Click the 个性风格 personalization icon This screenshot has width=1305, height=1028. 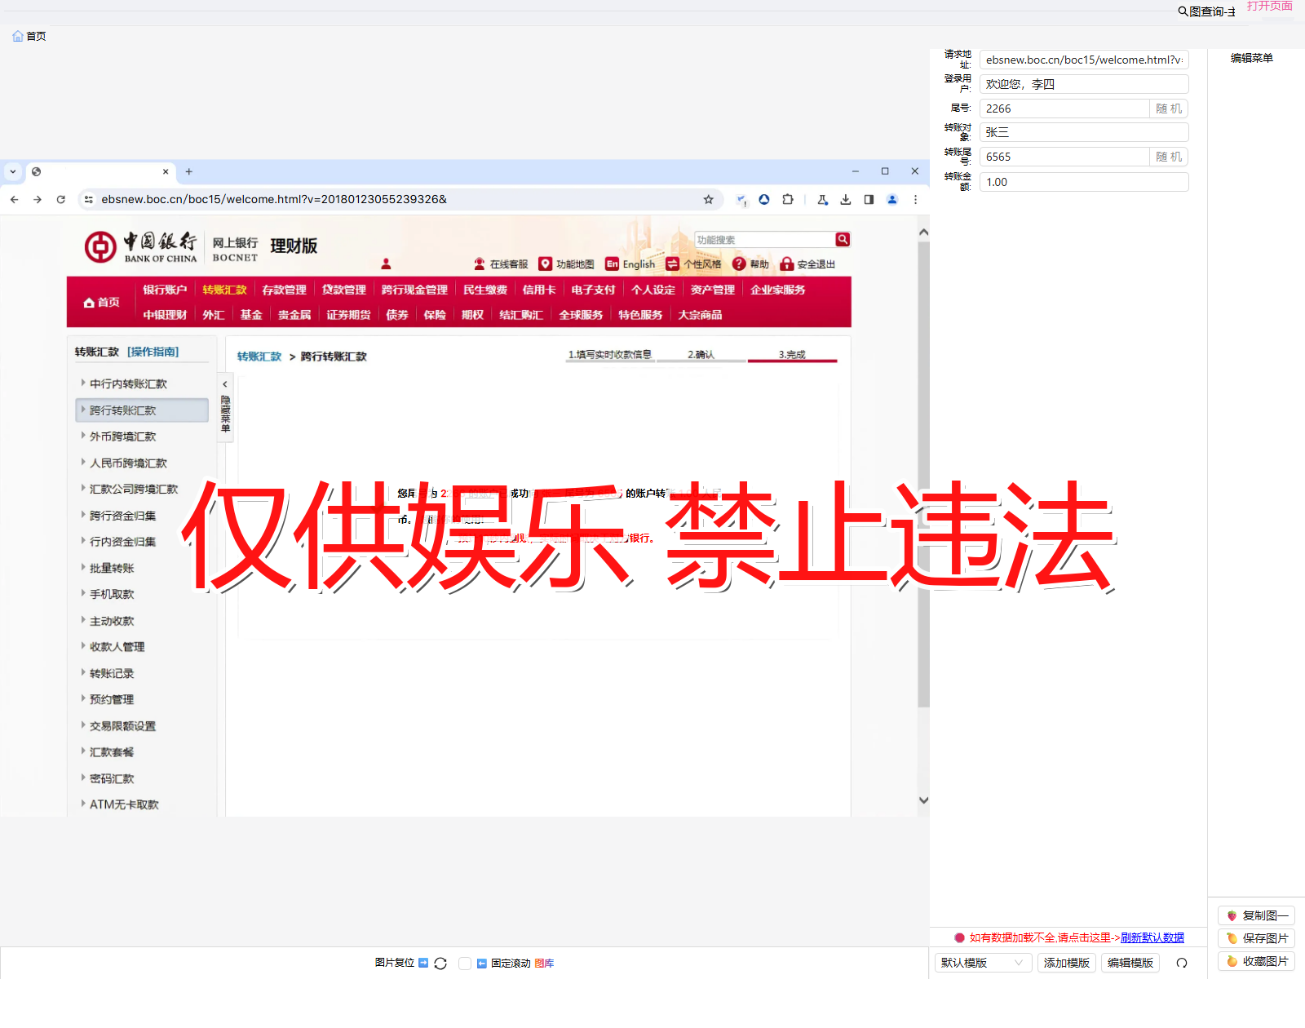[x=671, y=264]
